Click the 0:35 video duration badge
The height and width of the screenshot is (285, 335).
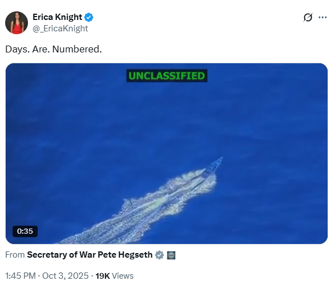click(25, 231)
